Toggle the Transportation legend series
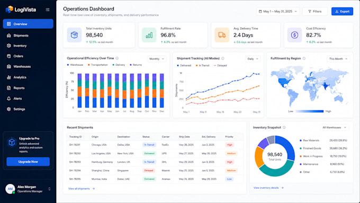This screenshot has width=360, height=203. pos(98,65)
